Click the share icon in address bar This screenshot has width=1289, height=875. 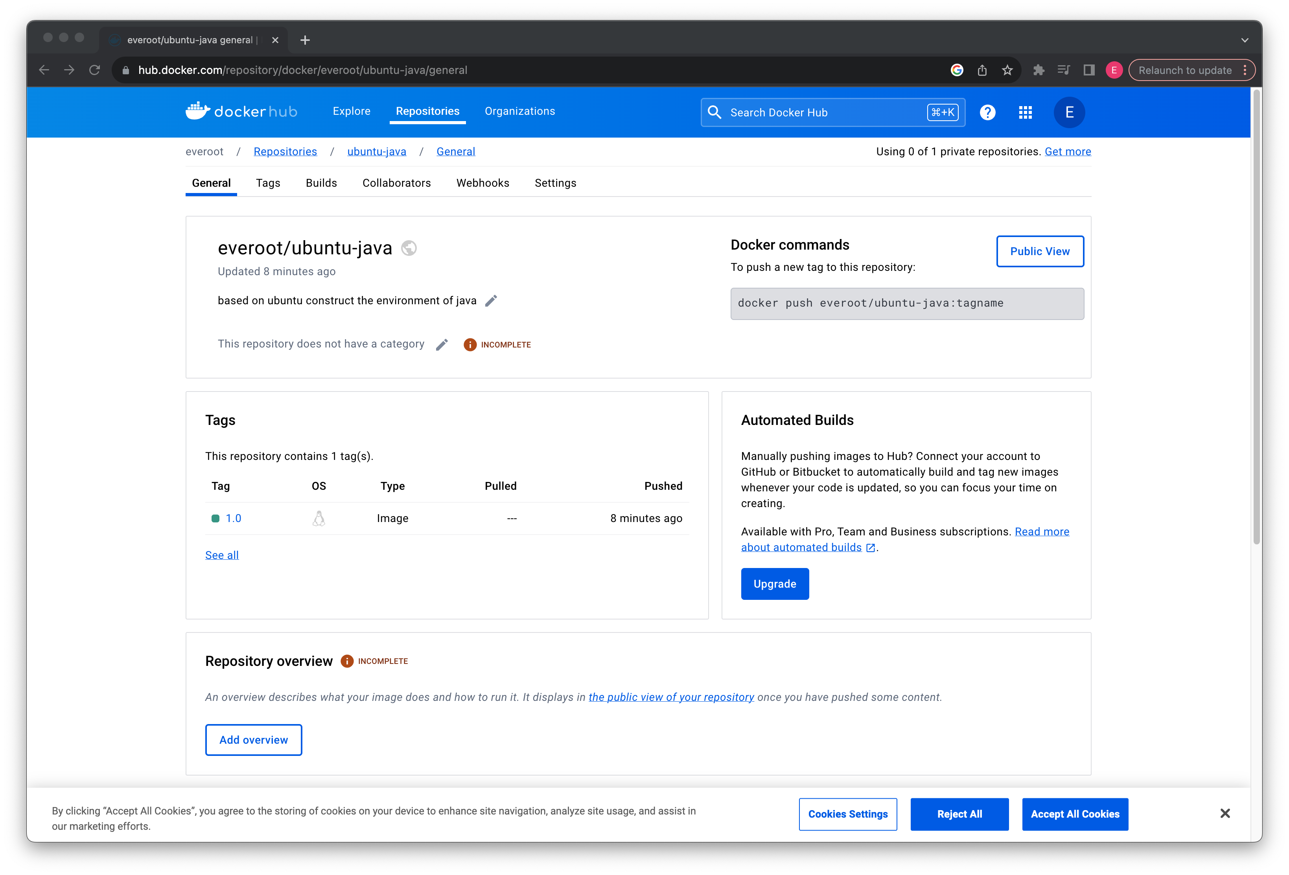[982, 70]
